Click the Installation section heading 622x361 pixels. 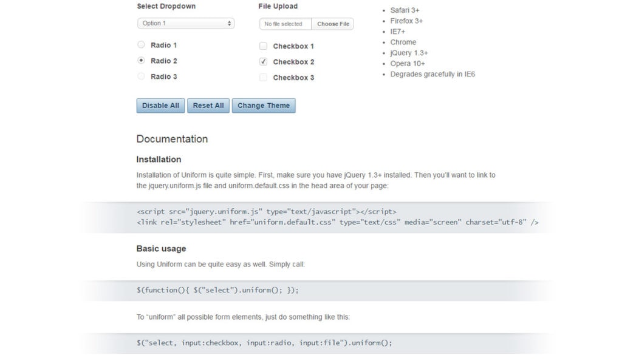coord(159,159)
